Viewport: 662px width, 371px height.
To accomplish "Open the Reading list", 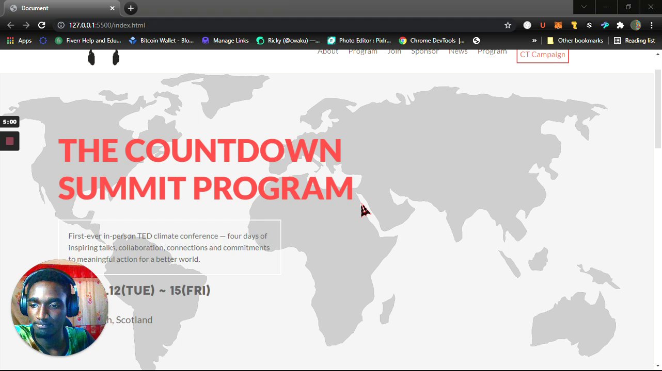I will pyautogui.click(x=634, y=41).
